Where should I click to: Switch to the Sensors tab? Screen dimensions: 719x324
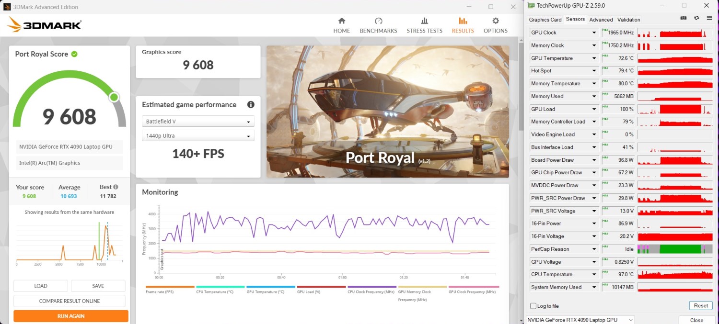point(575,19)
